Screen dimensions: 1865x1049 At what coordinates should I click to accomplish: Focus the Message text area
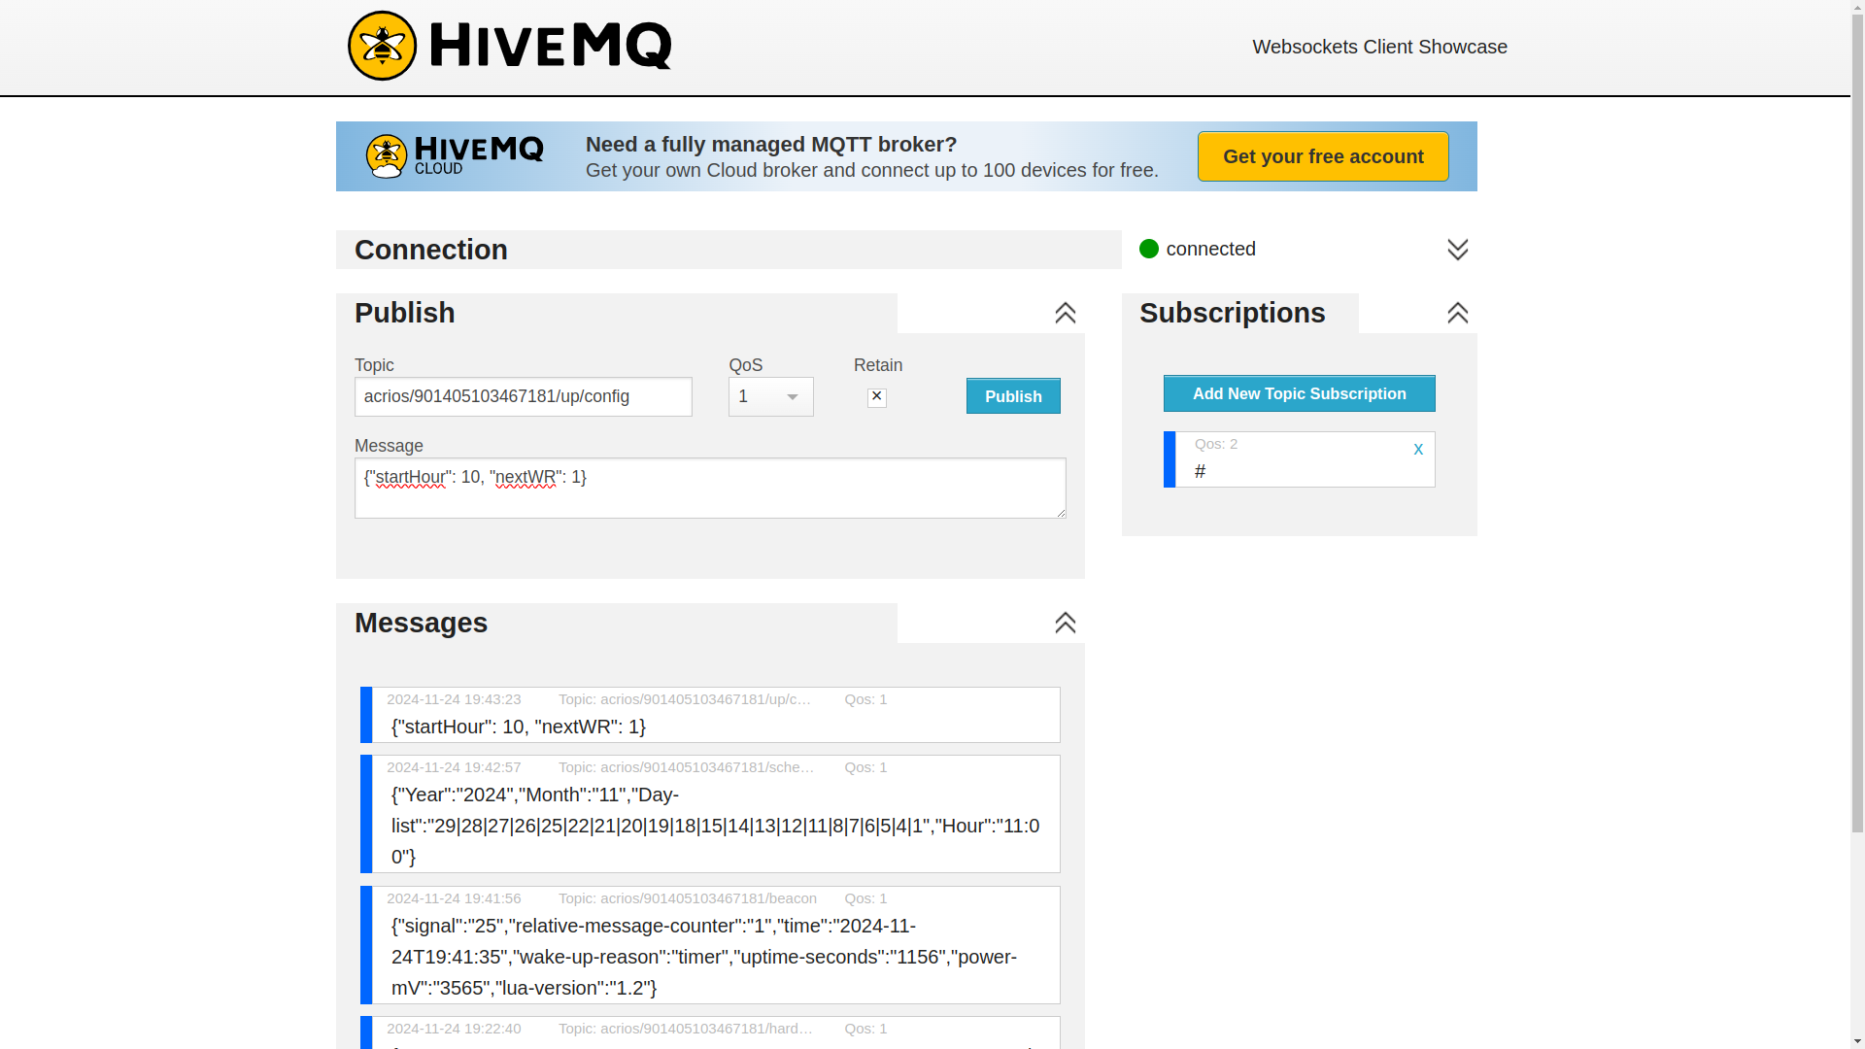pos(710,488)
